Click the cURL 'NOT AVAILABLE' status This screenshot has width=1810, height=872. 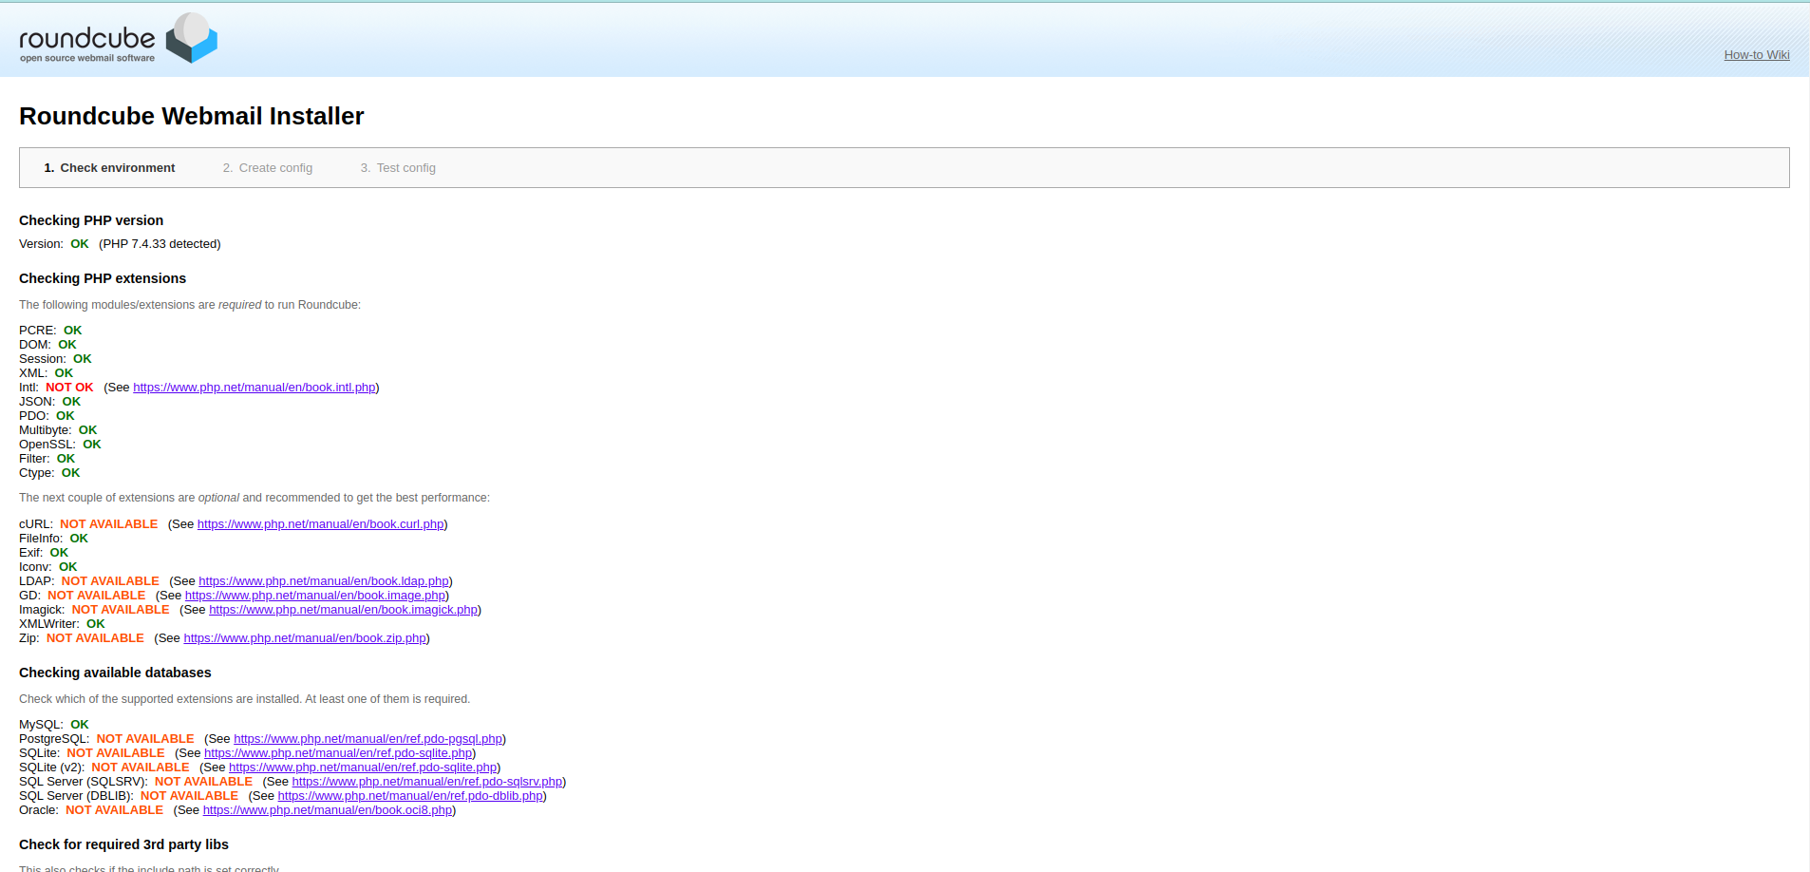click(109, 524)
